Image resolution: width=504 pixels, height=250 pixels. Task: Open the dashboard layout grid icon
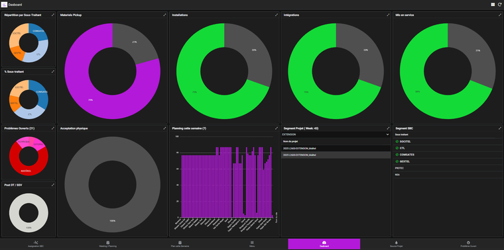493,5
